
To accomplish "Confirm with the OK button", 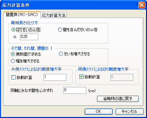I will click(x=99, y=111).
